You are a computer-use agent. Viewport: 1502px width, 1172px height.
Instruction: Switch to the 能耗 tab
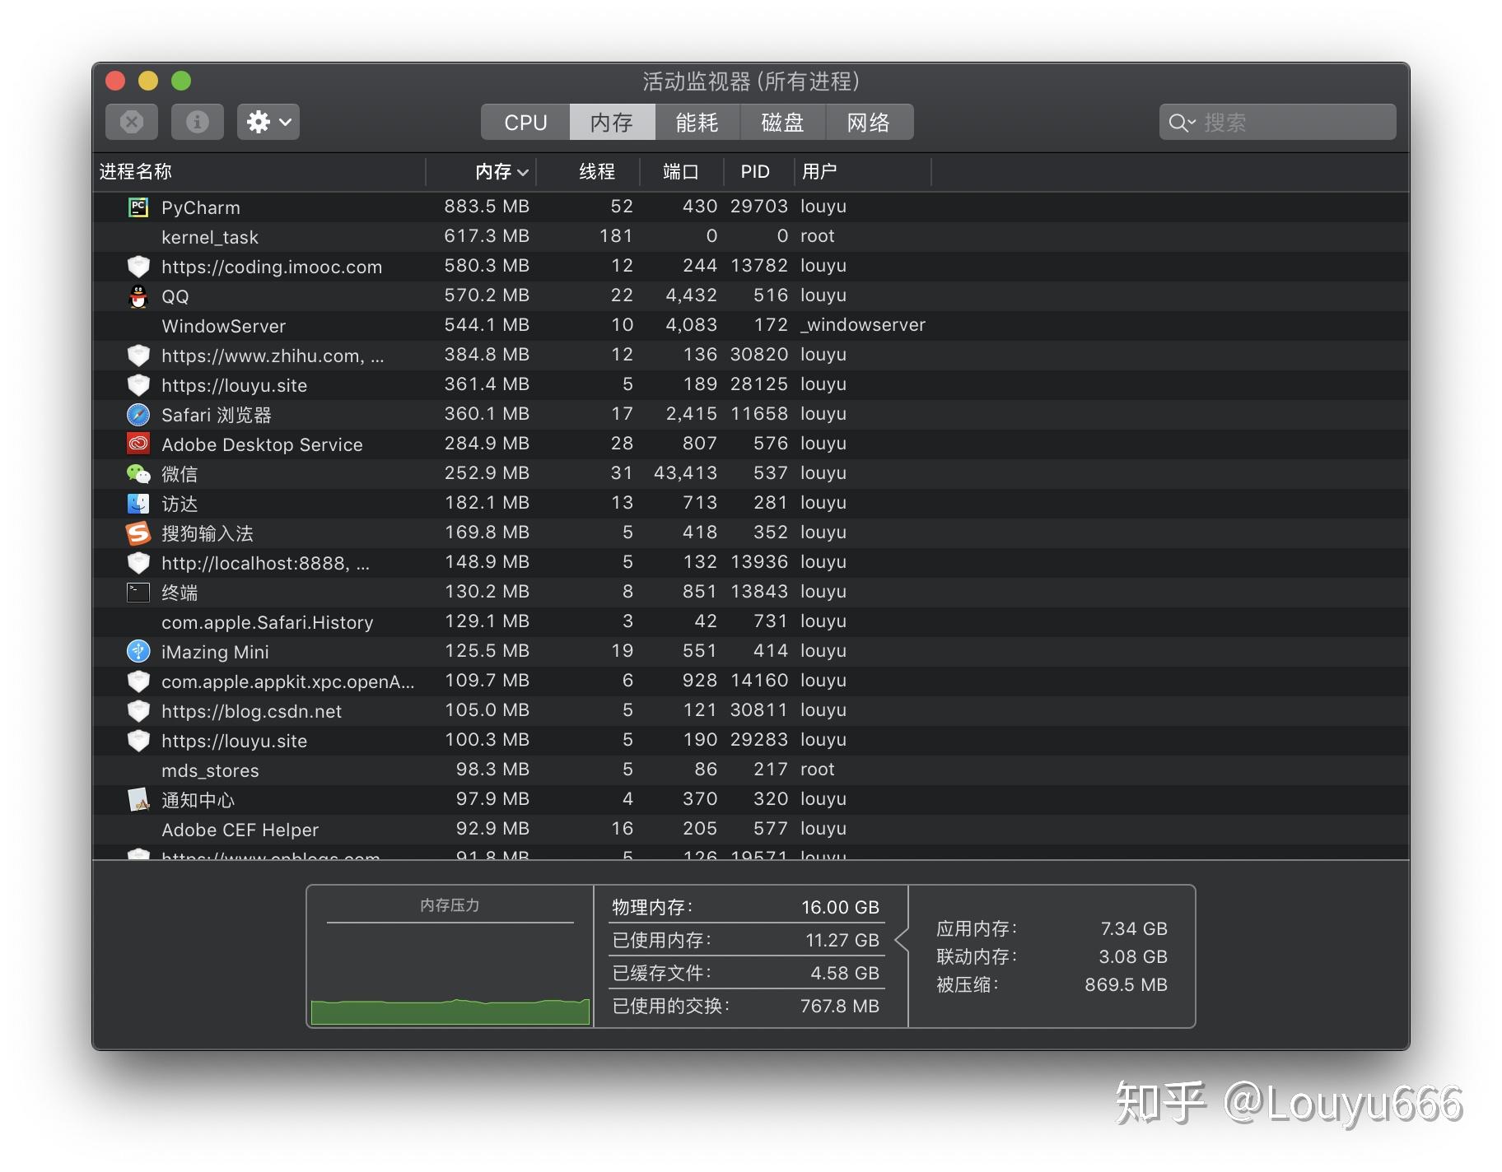[x=697, y=122]
